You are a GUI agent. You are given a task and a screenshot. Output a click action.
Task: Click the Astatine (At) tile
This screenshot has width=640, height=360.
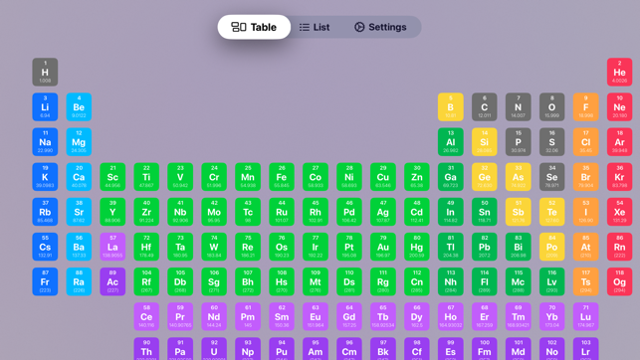click(585, 247)
